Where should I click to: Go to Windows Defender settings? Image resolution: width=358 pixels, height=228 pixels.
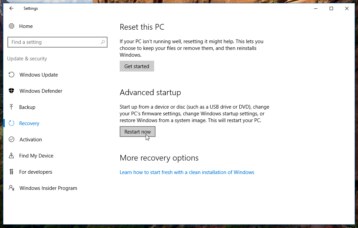(x=41, y=91)
